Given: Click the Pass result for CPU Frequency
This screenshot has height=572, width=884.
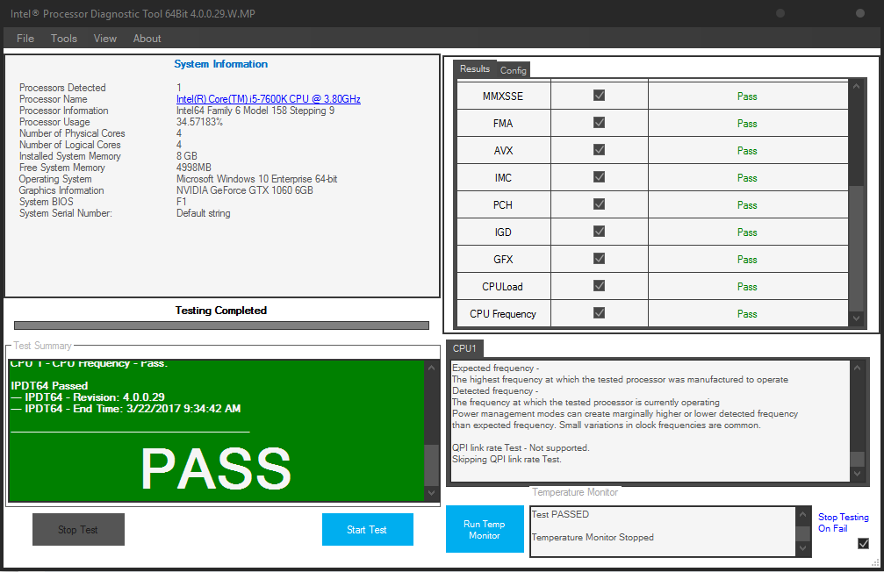Looking at the screenshot, I should coord(747,314).
